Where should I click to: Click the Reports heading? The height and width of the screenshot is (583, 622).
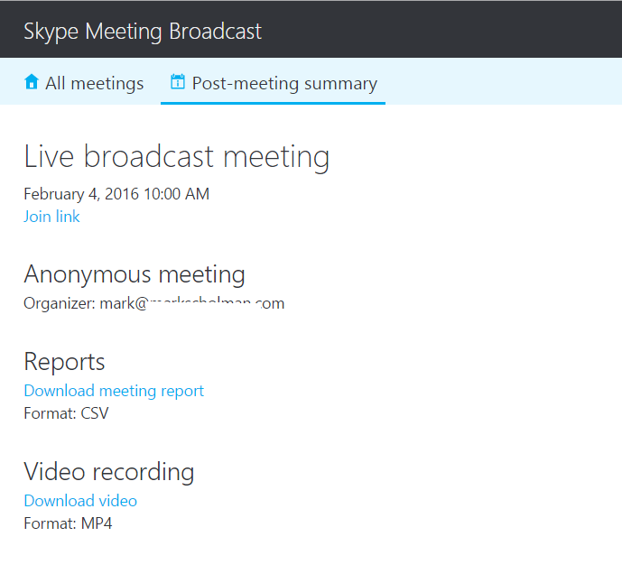[64, 362]
